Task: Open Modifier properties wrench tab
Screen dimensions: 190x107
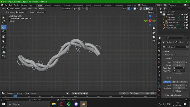Action: click(x=159, y=75)
